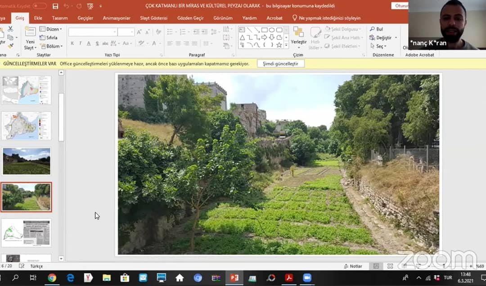Open Adobe Acrobat from the taskbar
This screenshot has height=286, width=486.
tap(289, 277)
